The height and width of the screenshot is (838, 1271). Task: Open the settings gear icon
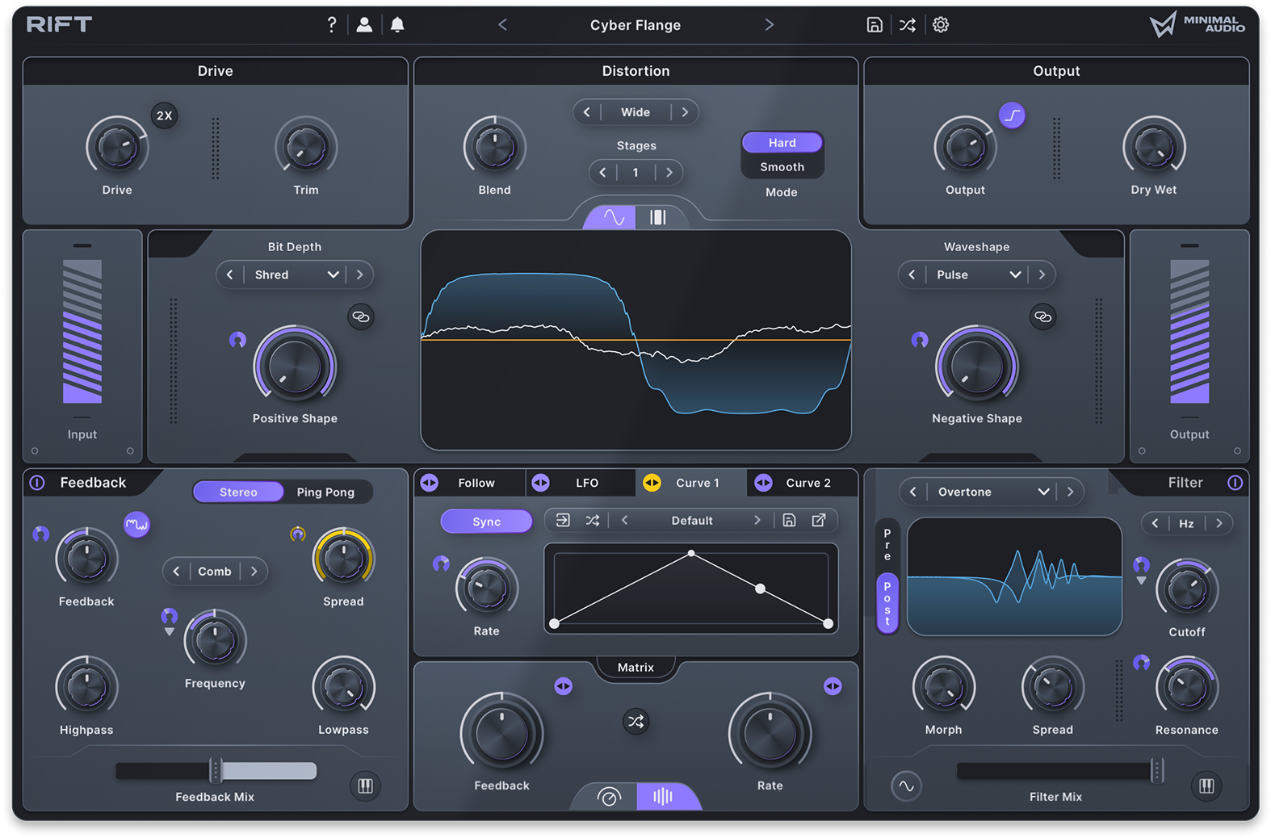(x=941, y=25)
